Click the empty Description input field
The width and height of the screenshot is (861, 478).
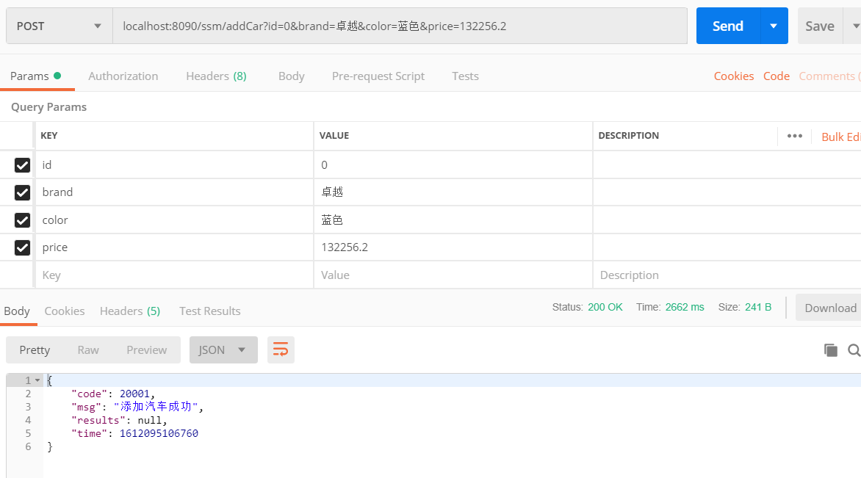click(x=727, y=275)
